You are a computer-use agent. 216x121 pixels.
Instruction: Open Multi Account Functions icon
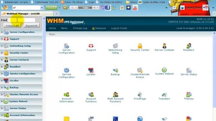pyautogui.click(x=115, y=94)
